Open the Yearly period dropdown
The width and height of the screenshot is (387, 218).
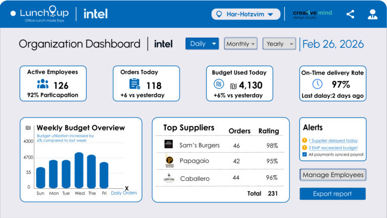[279, 44]
